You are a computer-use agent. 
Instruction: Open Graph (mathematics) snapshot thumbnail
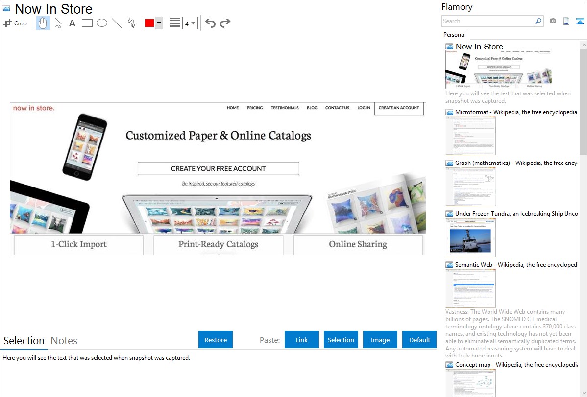pyautogui.click(x=470, y=187)
